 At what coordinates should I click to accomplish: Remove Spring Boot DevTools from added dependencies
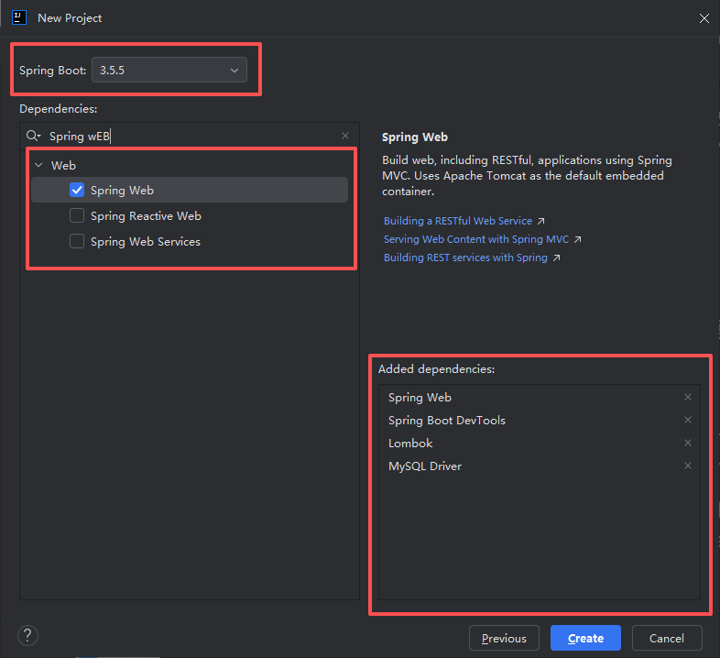point(688,420)
